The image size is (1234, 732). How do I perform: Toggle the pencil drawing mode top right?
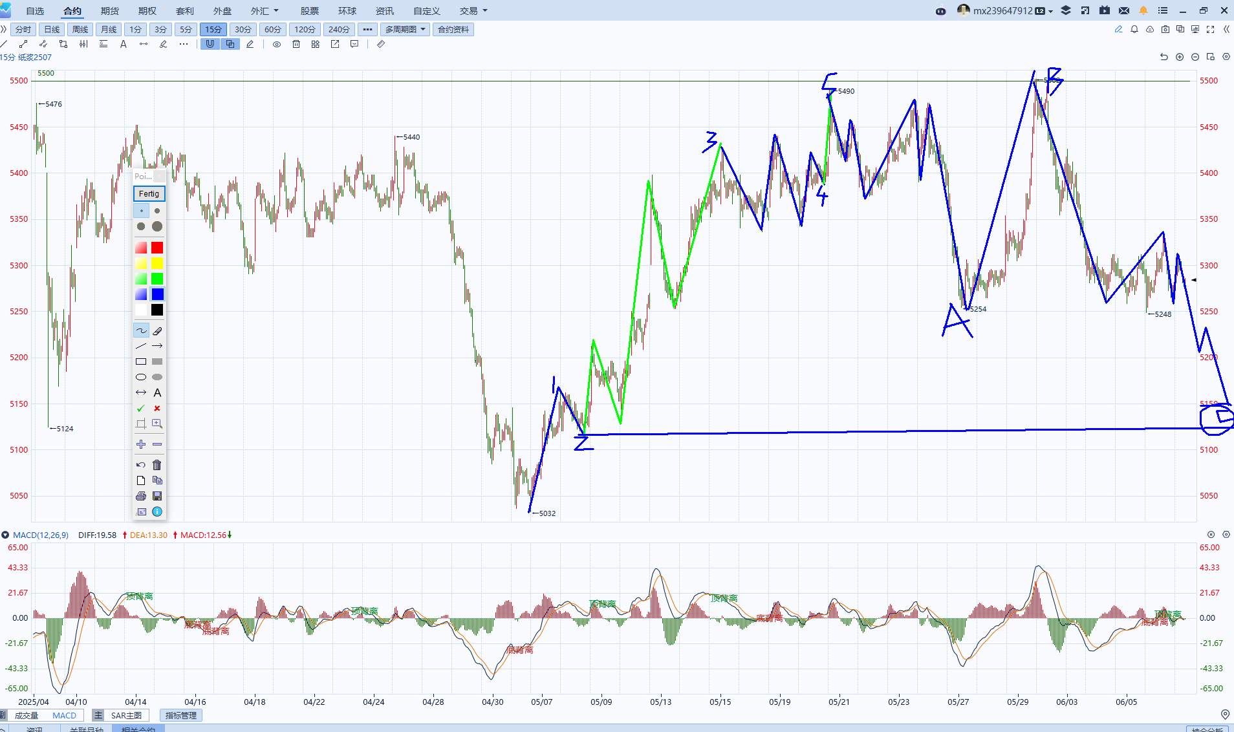click(x=1118, y=29)
